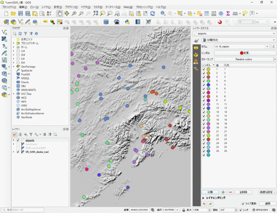Open the Raster menu

[98, 7]
